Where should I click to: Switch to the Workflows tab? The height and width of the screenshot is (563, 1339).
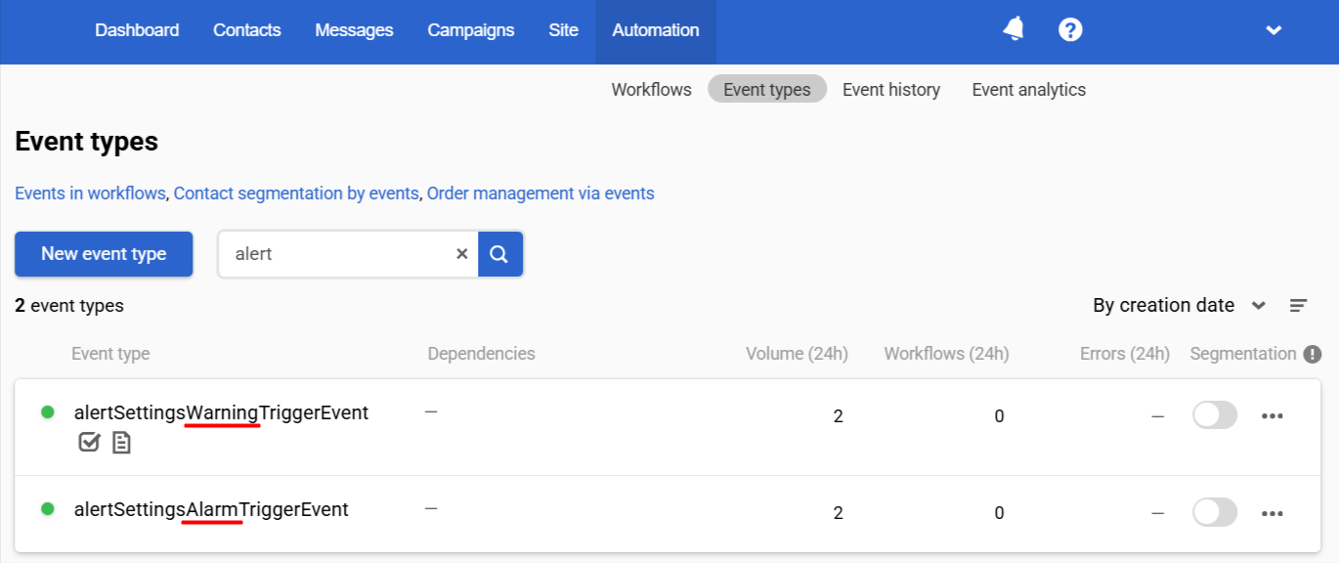point(651,90)
